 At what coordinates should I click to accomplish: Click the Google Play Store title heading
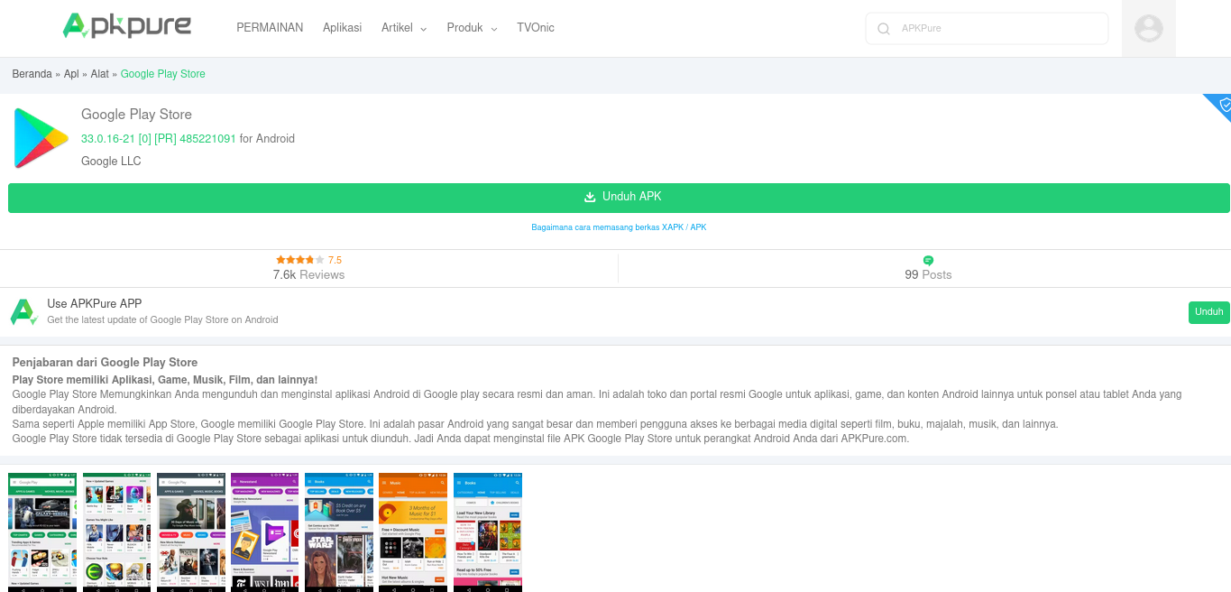point(136,115)
